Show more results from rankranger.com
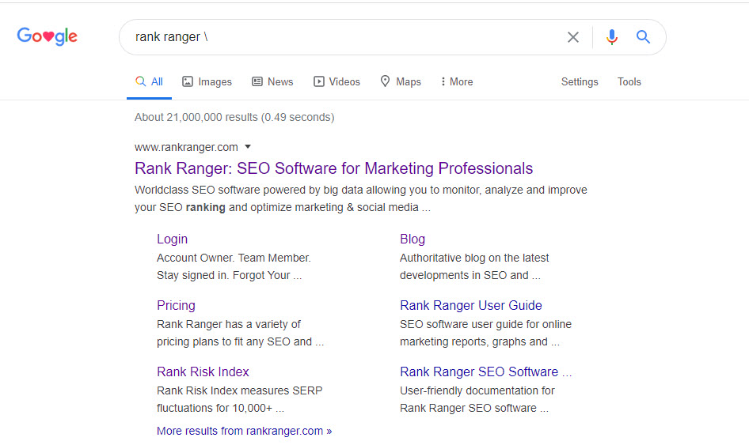 (244, 431)
